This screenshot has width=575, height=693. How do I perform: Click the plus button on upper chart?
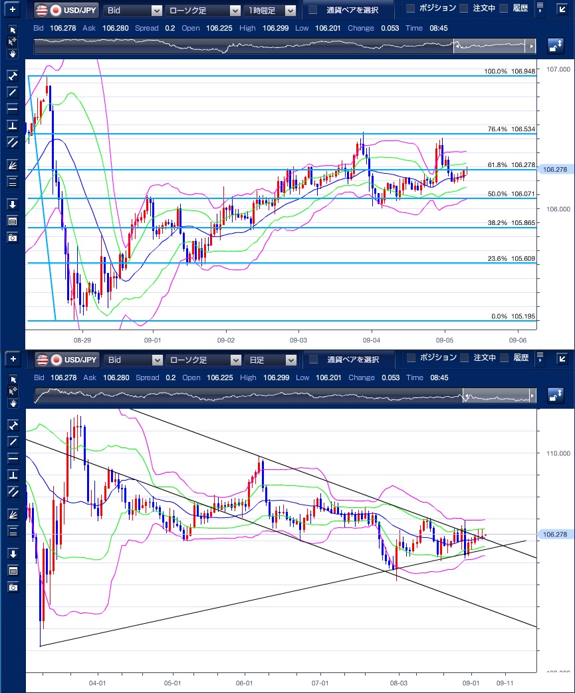pos(12,10)
